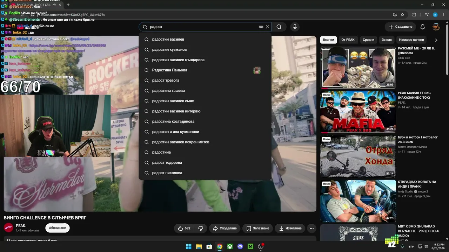Click the Изтегляне download button
Image resolution: width=449 pixels, height=252 pixels.
(290, 228)
